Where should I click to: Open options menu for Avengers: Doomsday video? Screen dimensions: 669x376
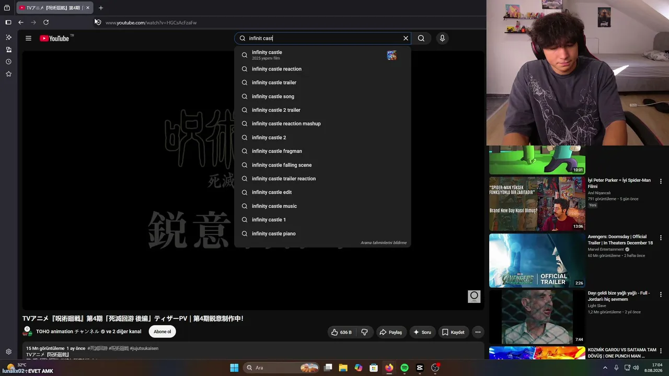point(661,238)
